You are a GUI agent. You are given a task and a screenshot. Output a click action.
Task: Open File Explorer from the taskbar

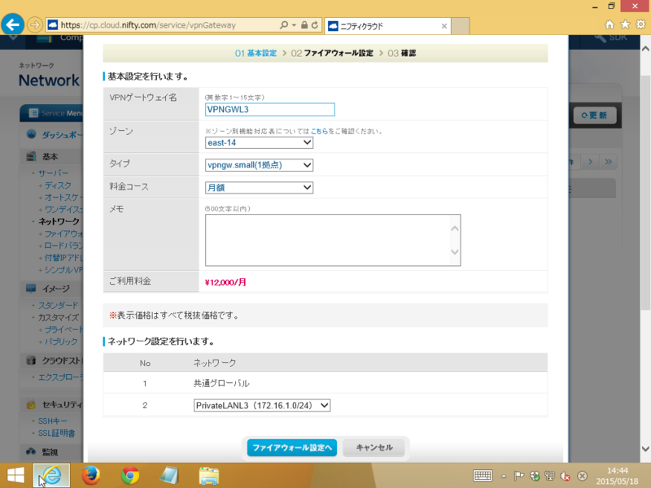[209, 476]
